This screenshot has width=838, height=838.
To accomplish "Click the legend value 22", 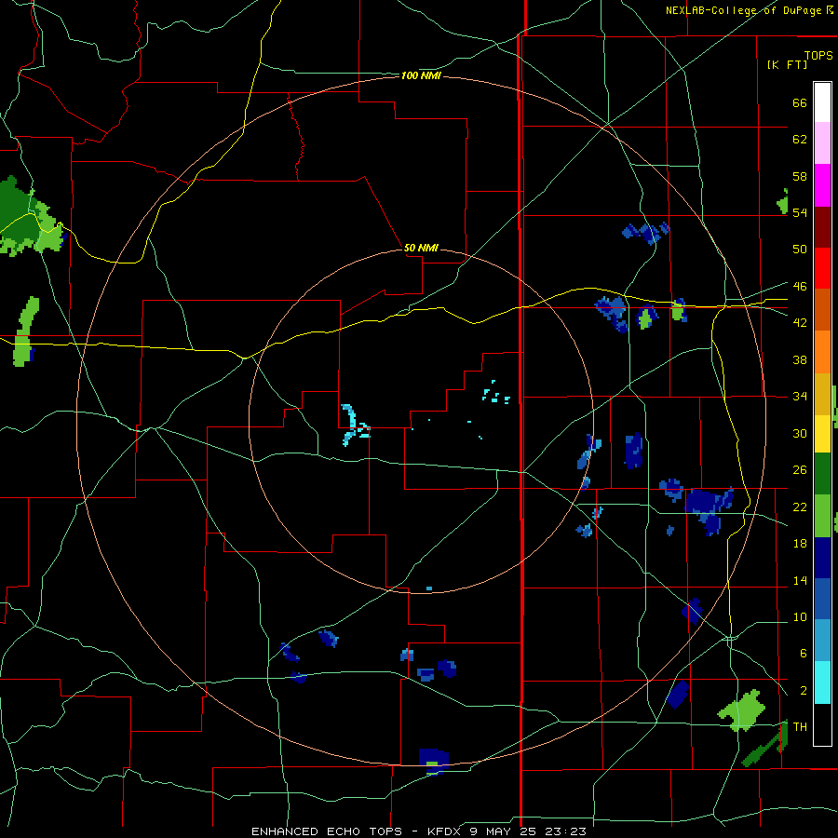I will tap(800, 507).
